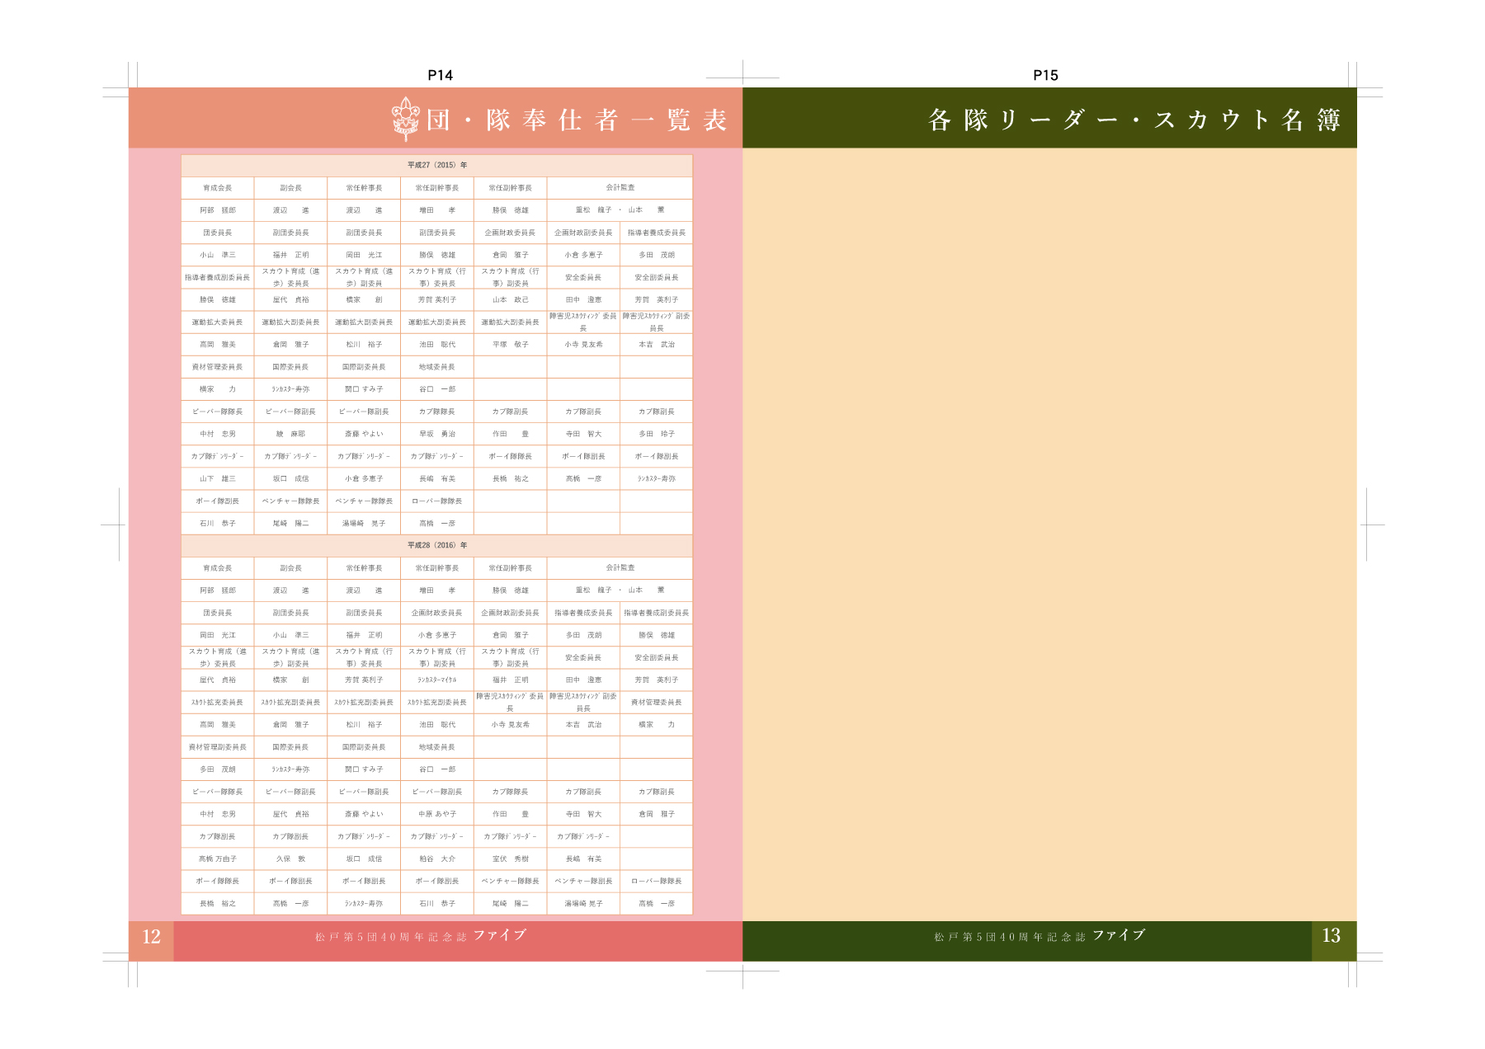
Task: Click the olive page number 13 block
Action: [1332, 936]
